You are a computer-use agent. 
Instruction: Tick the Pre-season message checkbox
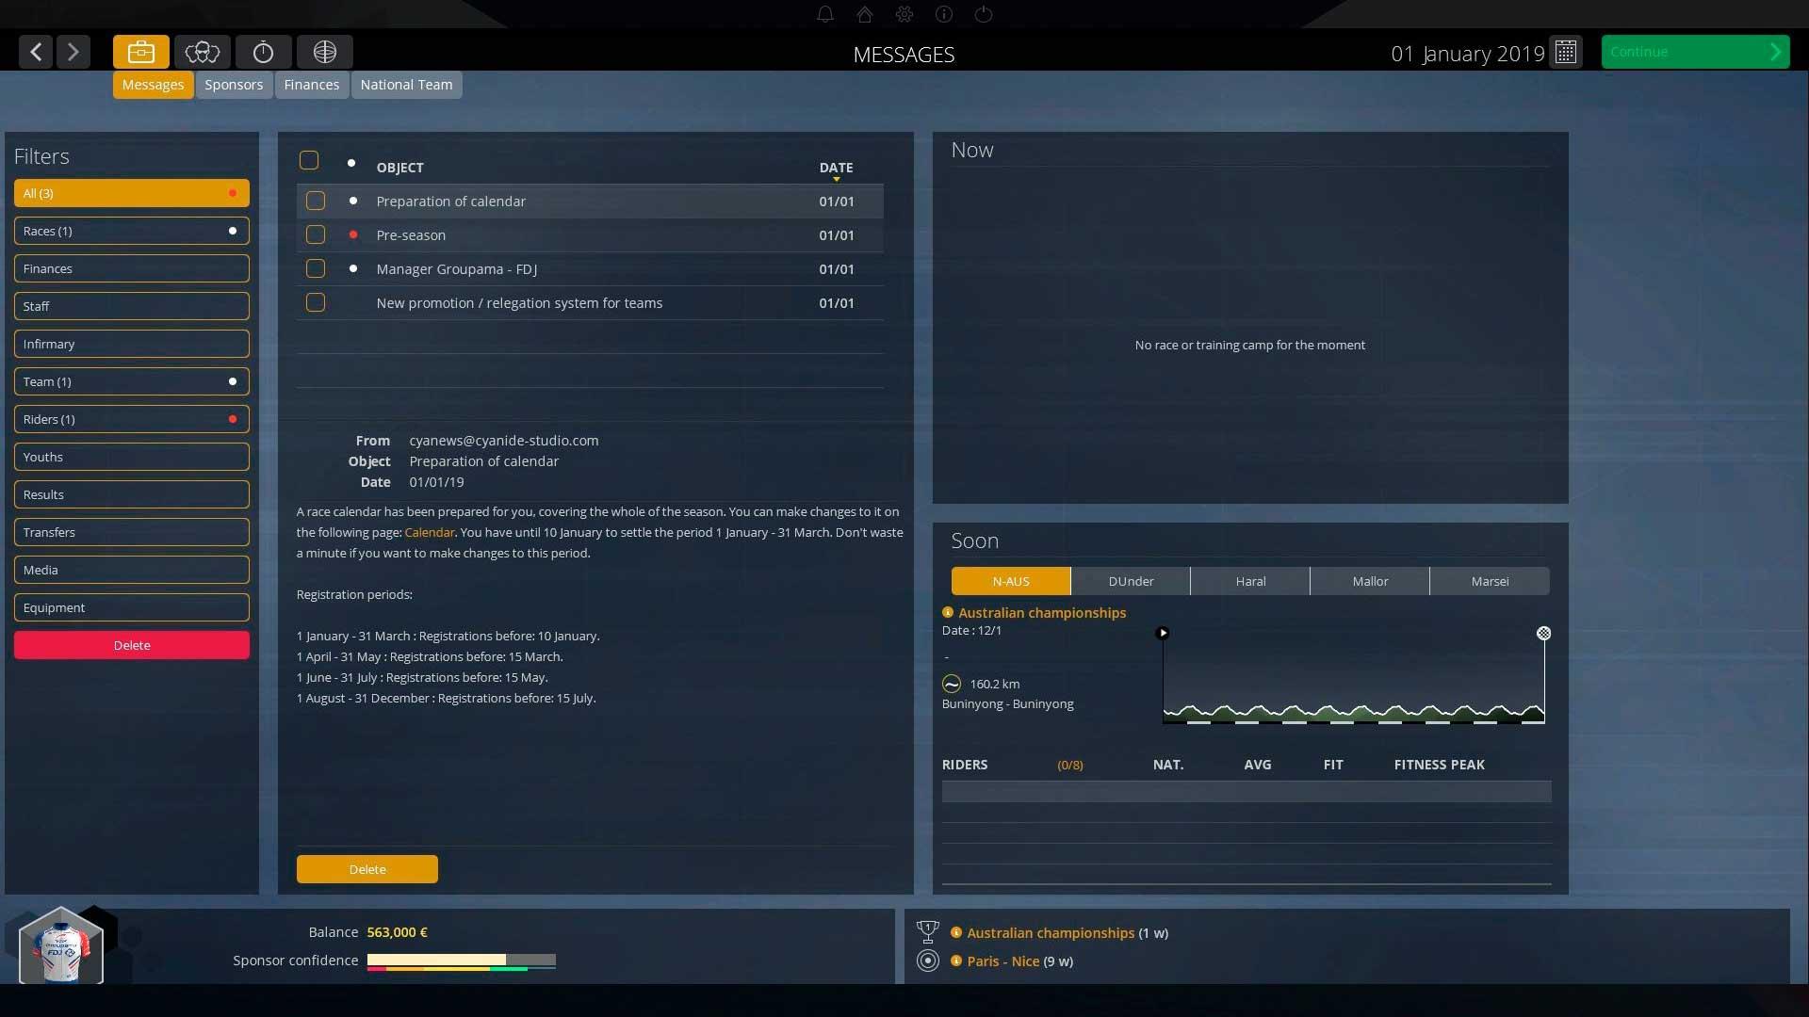pos(316,234)
